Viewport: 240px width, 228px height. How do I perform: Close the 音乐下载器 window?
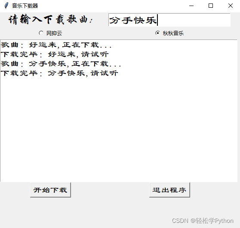231,6
